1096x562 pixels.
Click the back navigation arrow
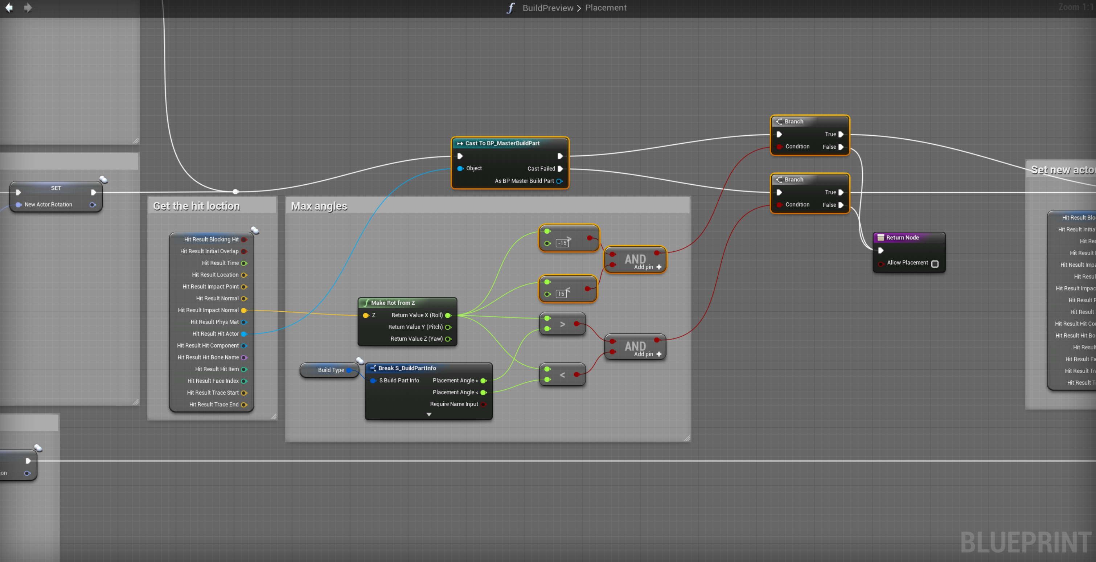tap(9, 8)
